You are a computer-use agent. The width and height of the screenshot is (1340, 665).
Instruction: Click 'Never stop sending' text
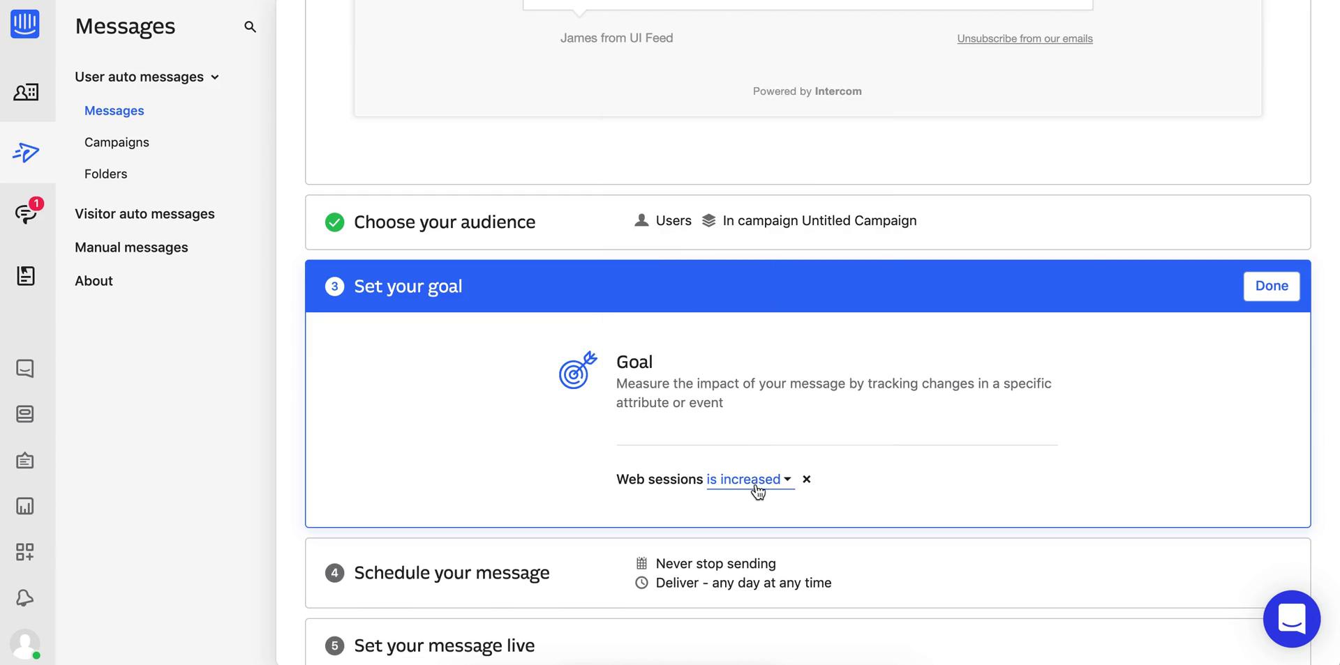(715, 563)
